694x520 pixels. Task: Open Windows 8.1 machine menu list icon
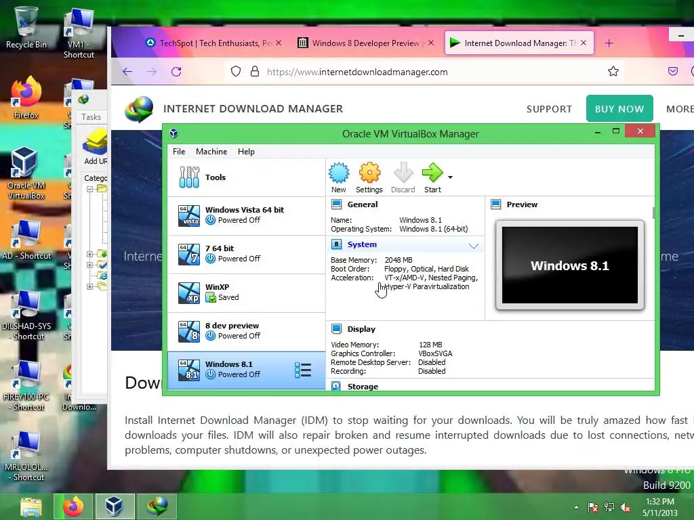coord(303,370)
